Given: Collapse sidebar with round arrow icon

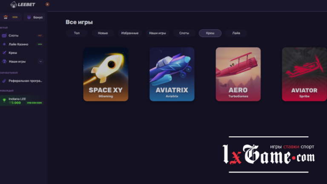Looking at the screenshot, I should [x=47, y=4].
